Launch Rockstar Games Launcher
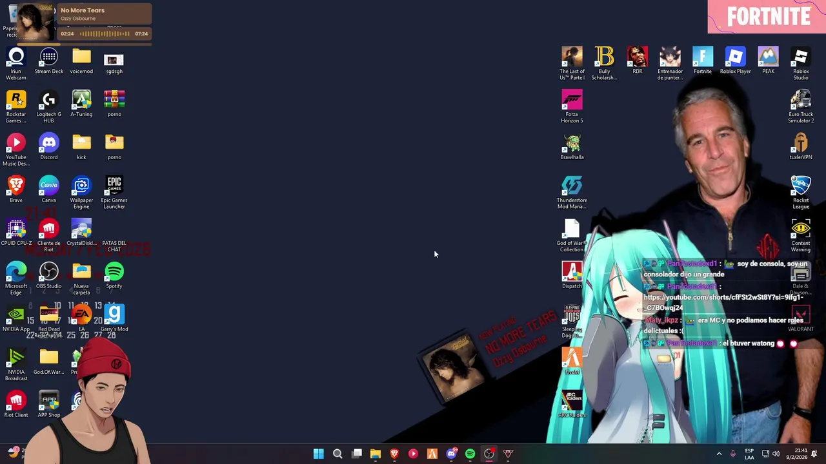 click(x=16, y=106)
